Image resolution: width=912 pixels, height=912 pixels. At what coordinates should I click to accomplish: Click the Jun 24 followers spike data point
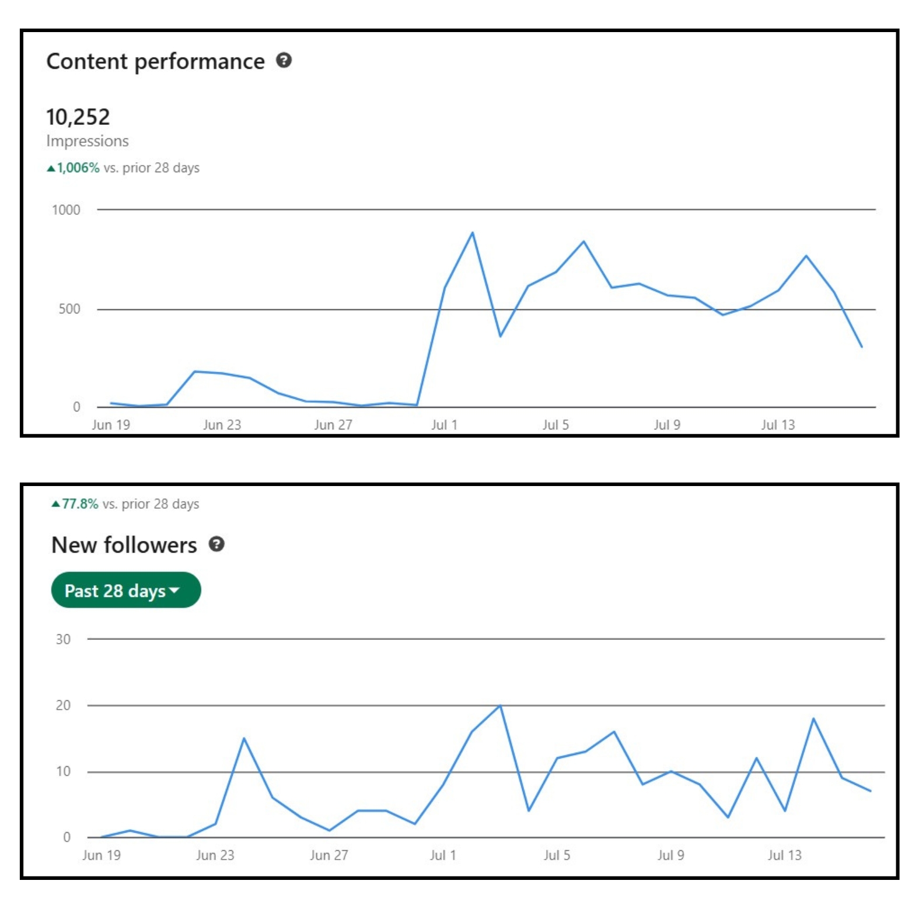coord(245,738)
